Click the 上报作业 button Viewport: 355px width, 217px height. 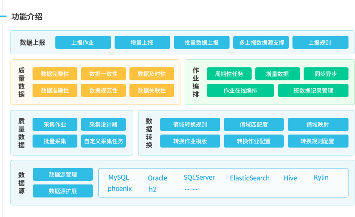[82, 42]
